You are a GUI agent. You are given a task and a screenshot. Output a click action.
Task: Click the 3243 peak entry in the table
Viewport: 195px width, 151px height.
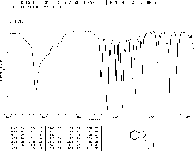14,128
